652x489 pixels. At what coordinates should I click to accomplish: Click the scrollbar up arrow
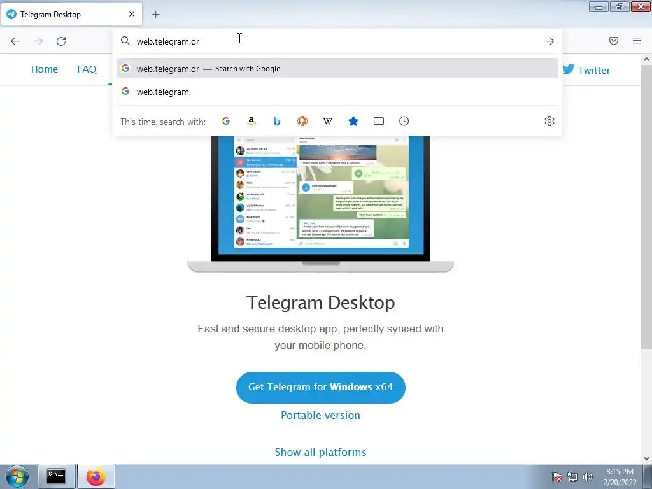[x=646, y=59]
